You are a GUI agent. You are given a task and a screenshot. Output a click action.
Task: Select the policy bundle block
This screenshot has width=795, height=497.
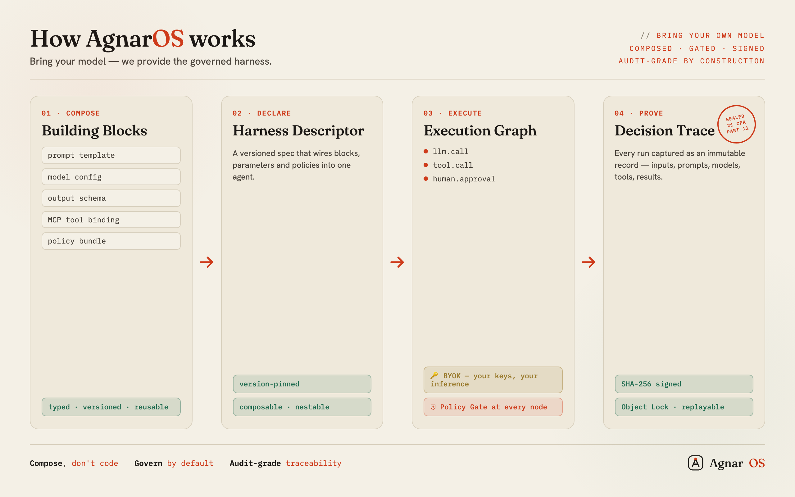click(x=111, y=241)
